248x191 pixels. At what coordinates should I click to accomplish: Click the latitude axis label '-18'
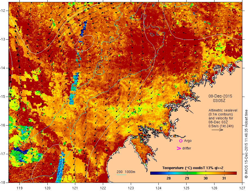3,183
